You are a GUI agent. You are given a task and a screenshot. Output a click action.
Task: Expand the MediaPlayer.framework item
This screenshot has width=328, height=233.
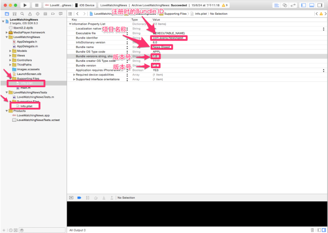coord(7,32)
